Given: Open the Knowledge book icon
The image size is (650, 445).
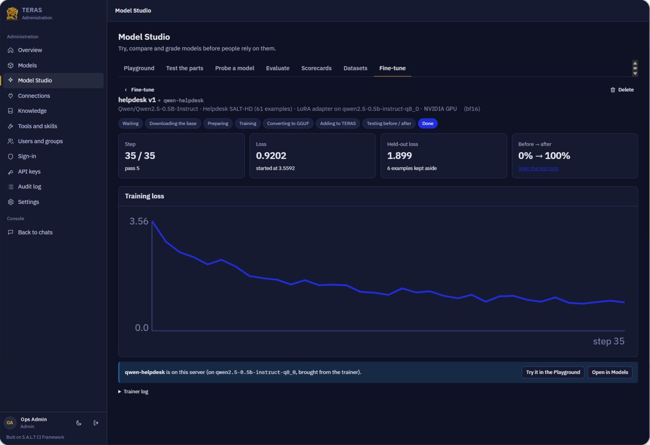Looking at the screenshot, I should click(x=11, y=111).
